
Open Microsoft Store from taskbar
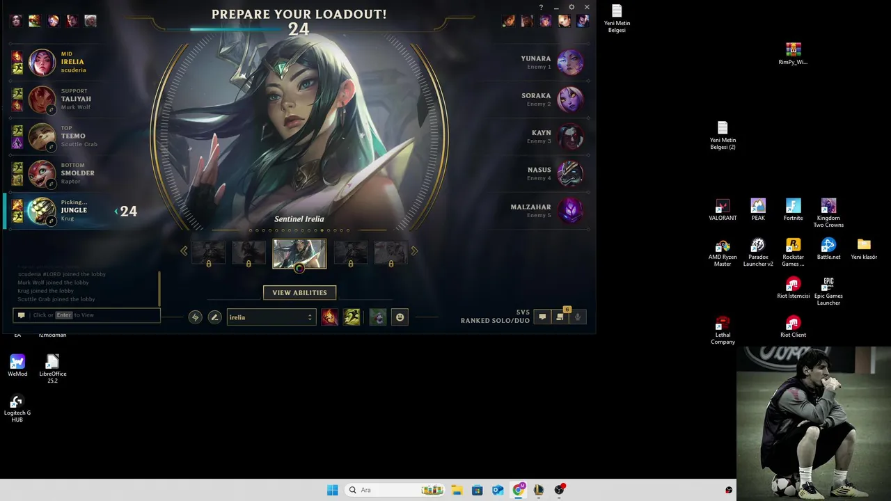(x=477, y=490)
